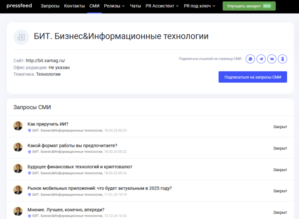Click Подписаться на запросы СМИ button
This screenshot has height=219, width=299.
pos(253,77)
